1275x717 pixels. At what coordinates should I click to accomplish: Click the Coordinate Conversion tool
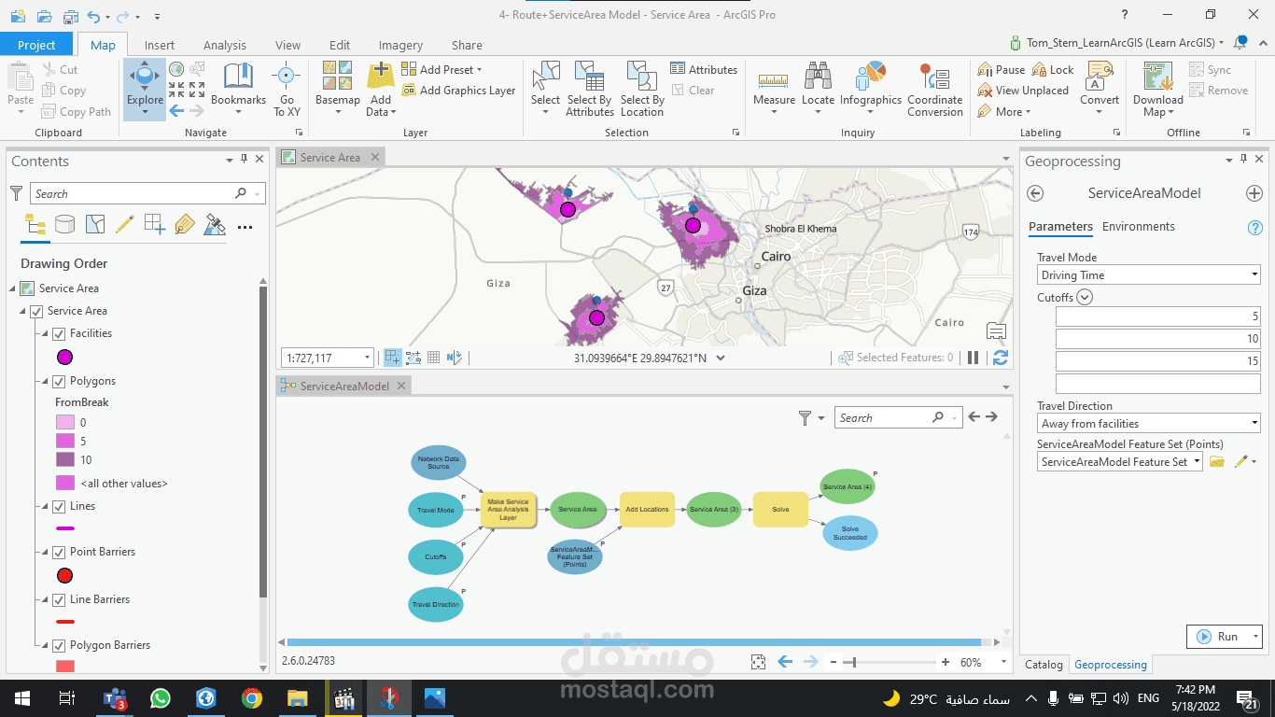tap(934, 89)
